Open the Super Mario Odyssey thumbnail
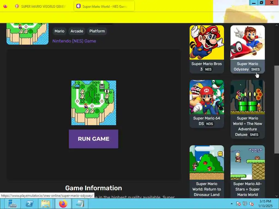The height and width of the screenshot is (209, 279). (247, 42)
